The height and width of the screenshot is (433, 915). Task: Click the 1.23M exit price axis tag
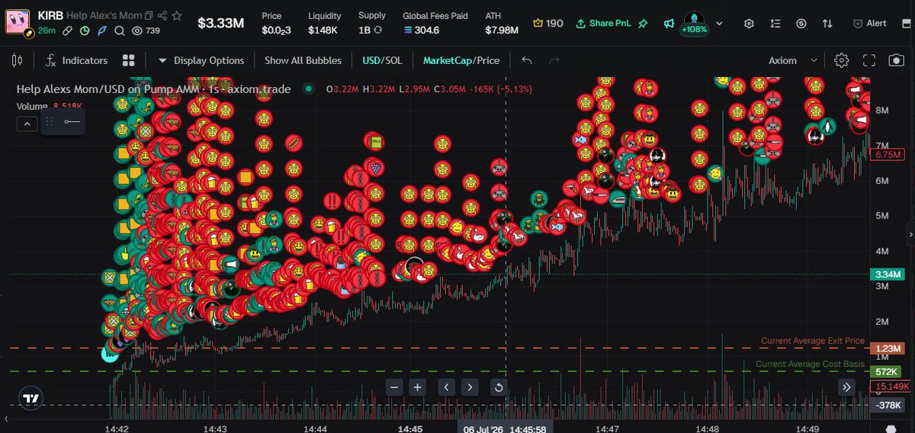click(x=889, y=348)
